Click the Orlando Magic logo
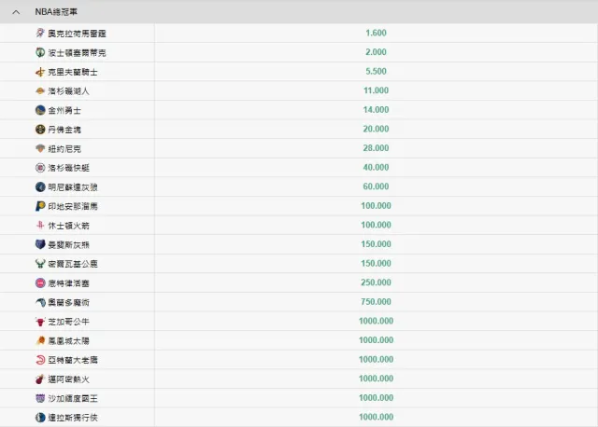Viewport: 598px width, 427px height. click(x=40, y=302)
